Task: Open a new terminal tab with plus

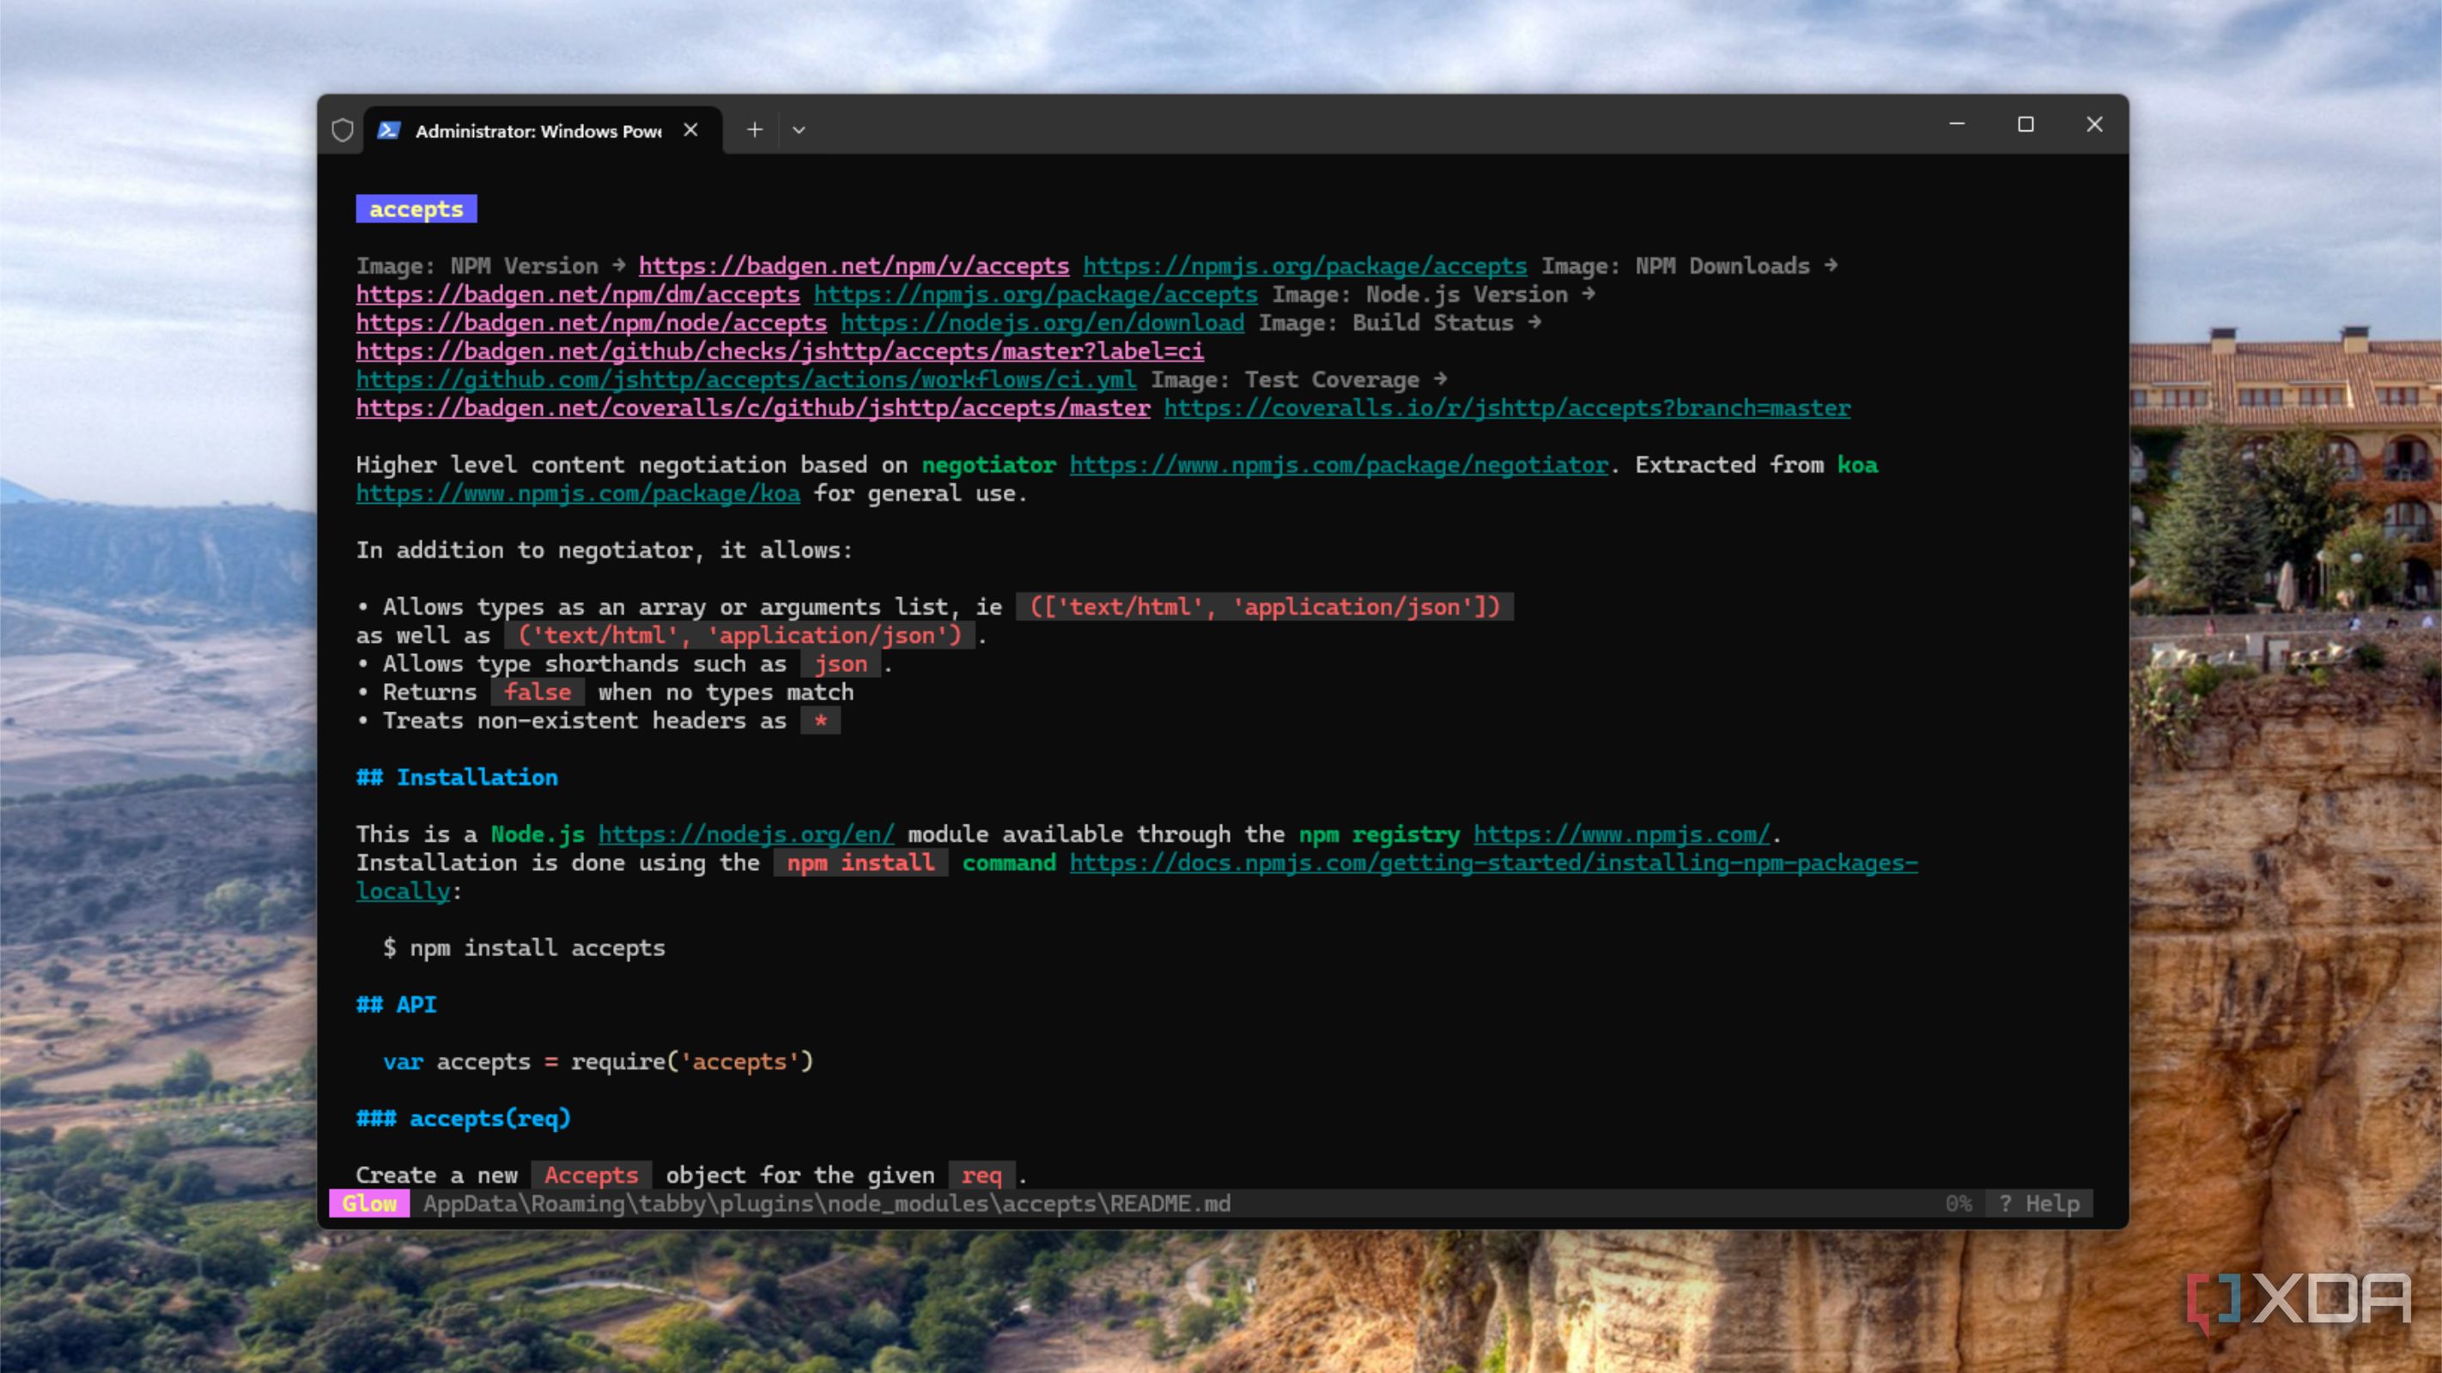Action: point(755,130)
